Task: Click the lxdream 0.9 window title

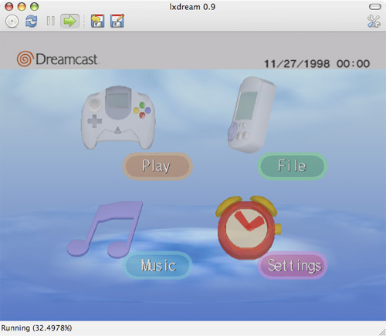Action: (x=192, y=7)
